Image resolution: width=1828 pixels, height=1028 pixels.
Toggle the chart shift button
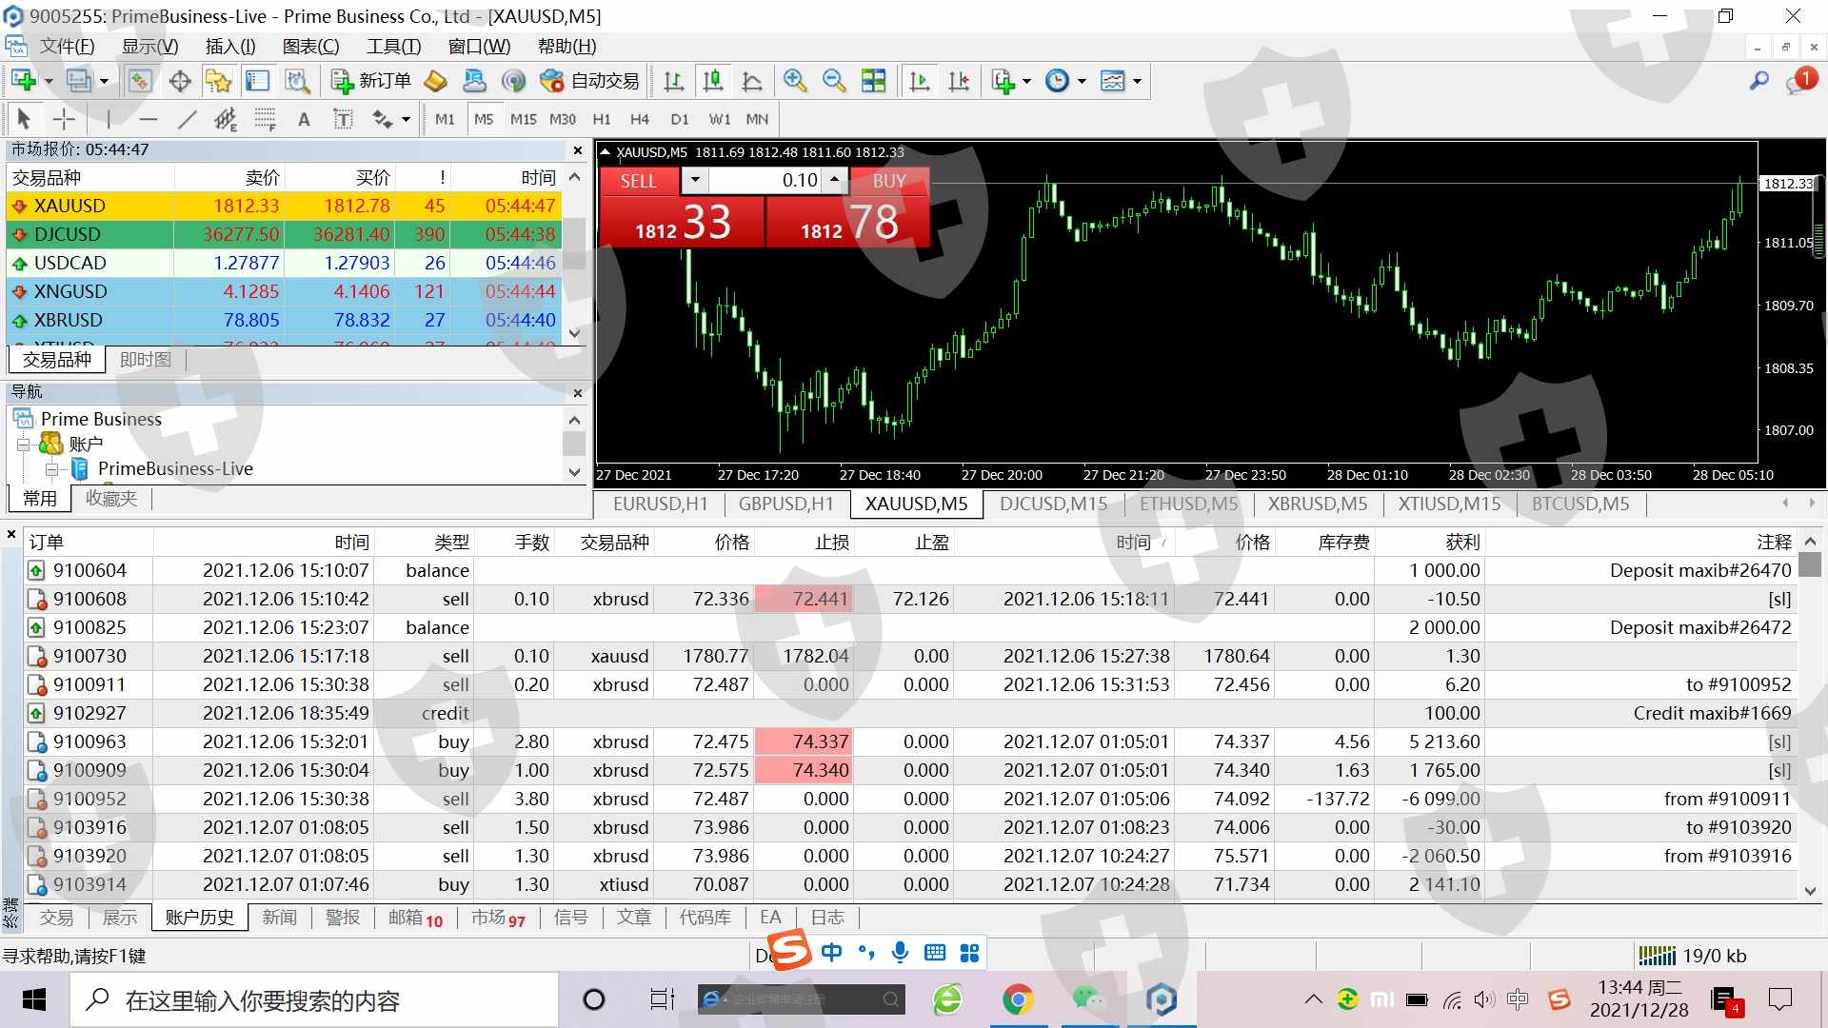(959, 81)
